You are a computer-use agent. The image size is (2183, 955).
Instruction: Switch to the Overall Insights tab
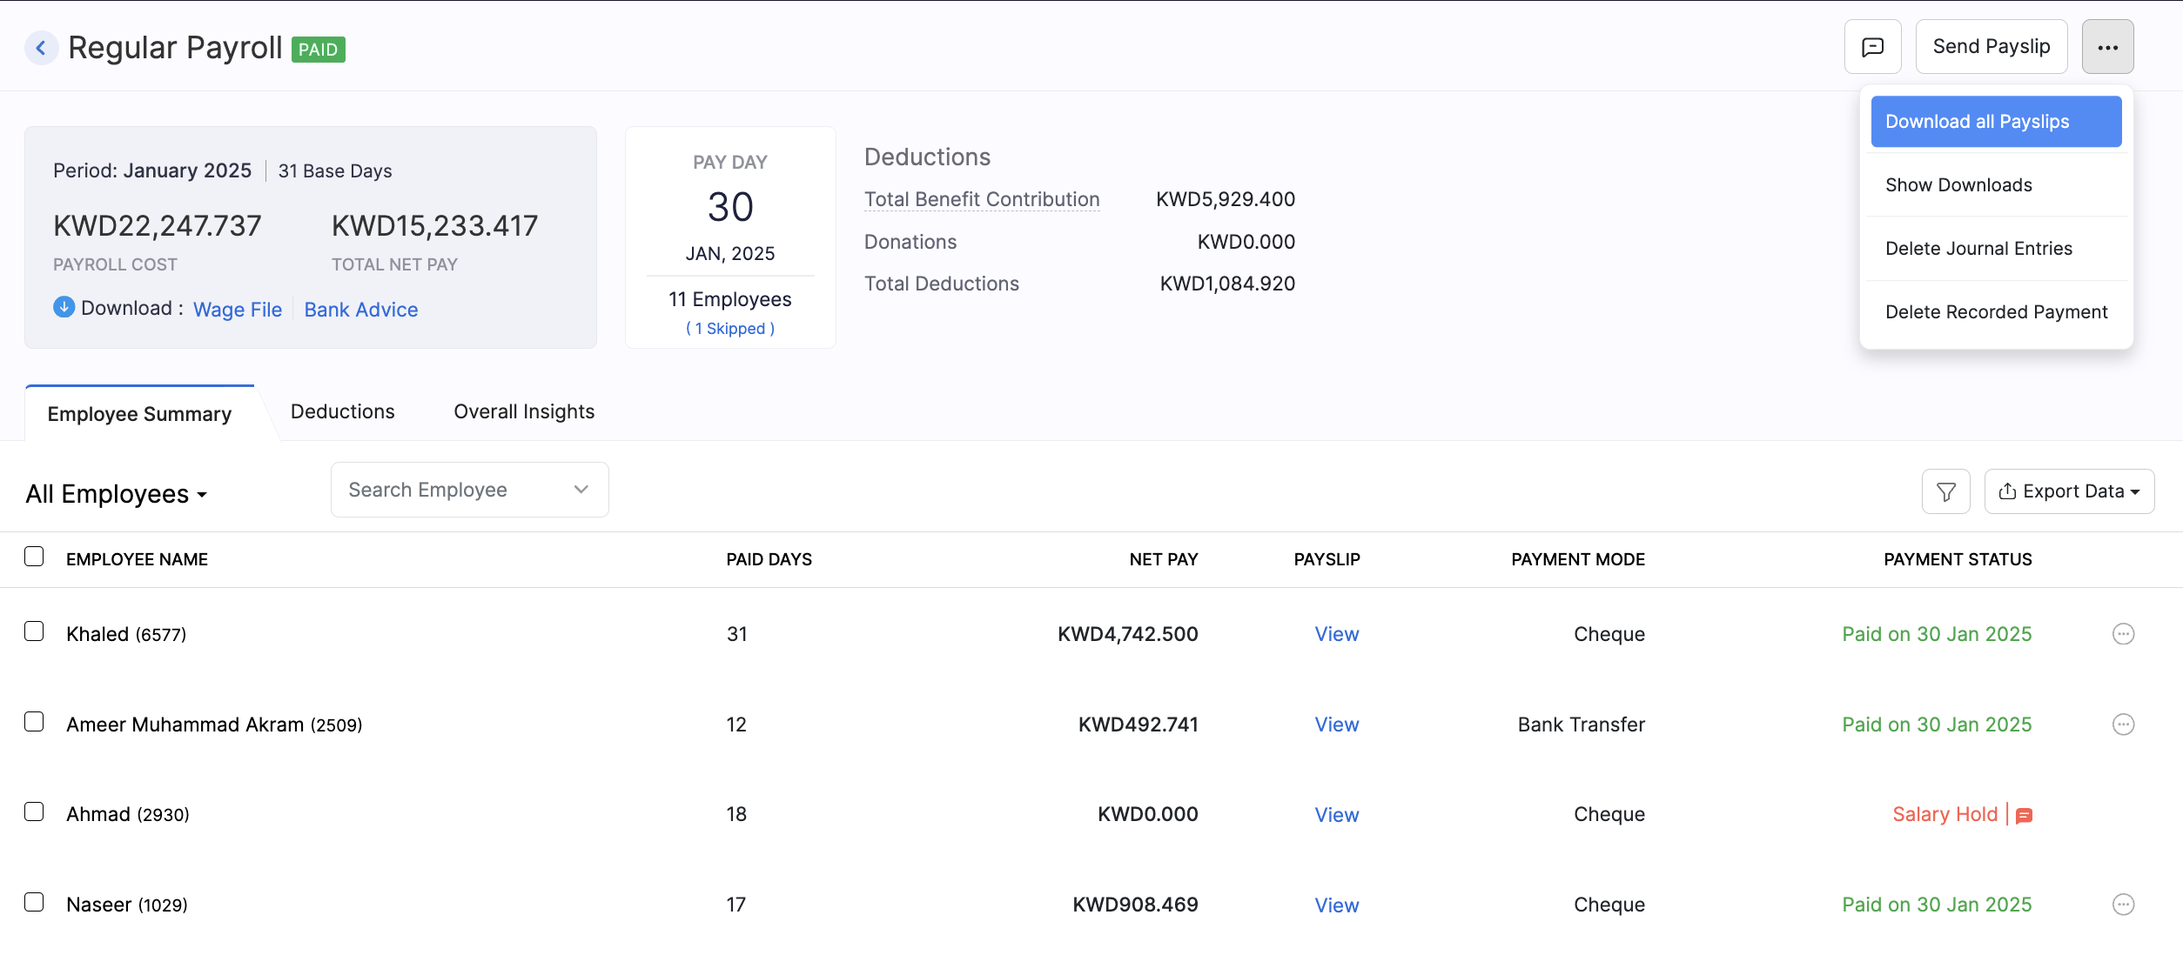(x=524, y=411)
